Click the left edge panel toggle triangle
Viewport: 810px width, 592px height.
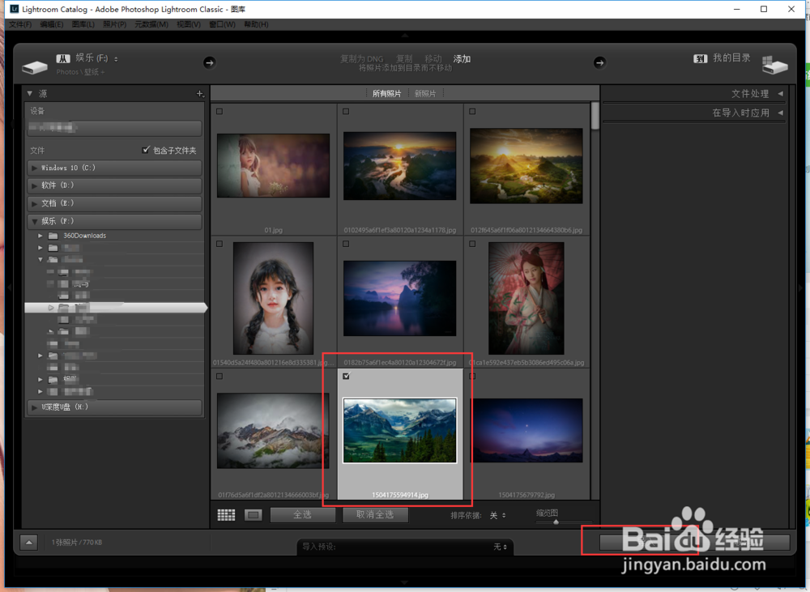pyautogui.click(x=9, y=288)
